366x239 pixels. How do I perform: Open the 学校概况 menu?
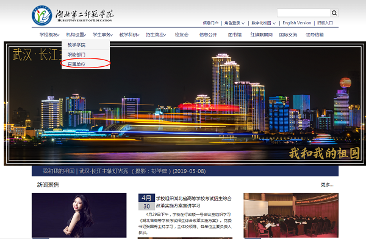coord(49,35)
